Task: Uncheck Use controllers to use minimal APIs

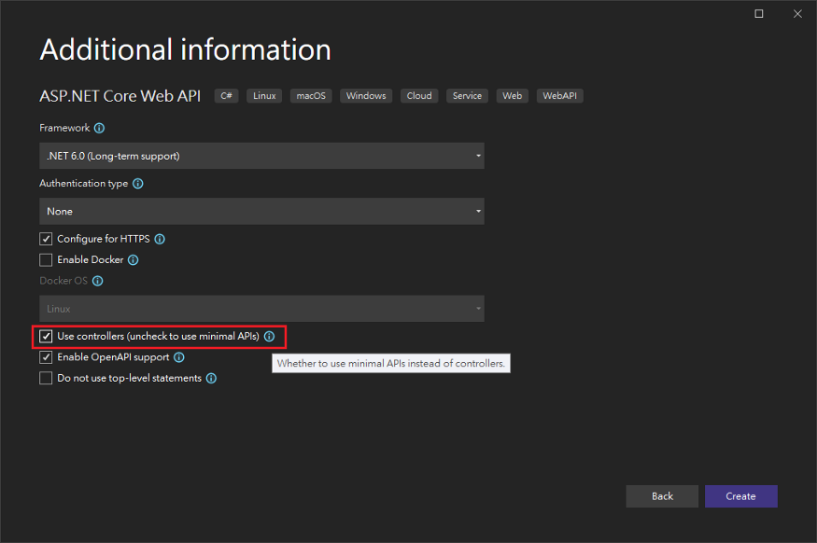Action: (x=46, y=336)
